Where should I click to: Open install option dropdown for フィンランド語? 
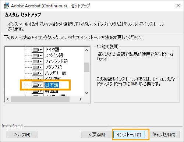[38, 61]
